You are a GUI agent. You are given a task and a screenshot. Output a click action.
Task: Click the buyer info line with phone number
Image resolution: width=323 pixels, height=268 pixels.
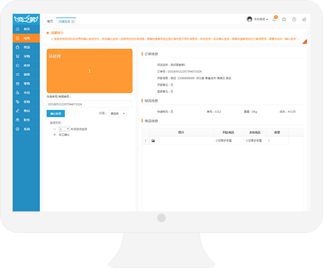click(x=194, y=78)
